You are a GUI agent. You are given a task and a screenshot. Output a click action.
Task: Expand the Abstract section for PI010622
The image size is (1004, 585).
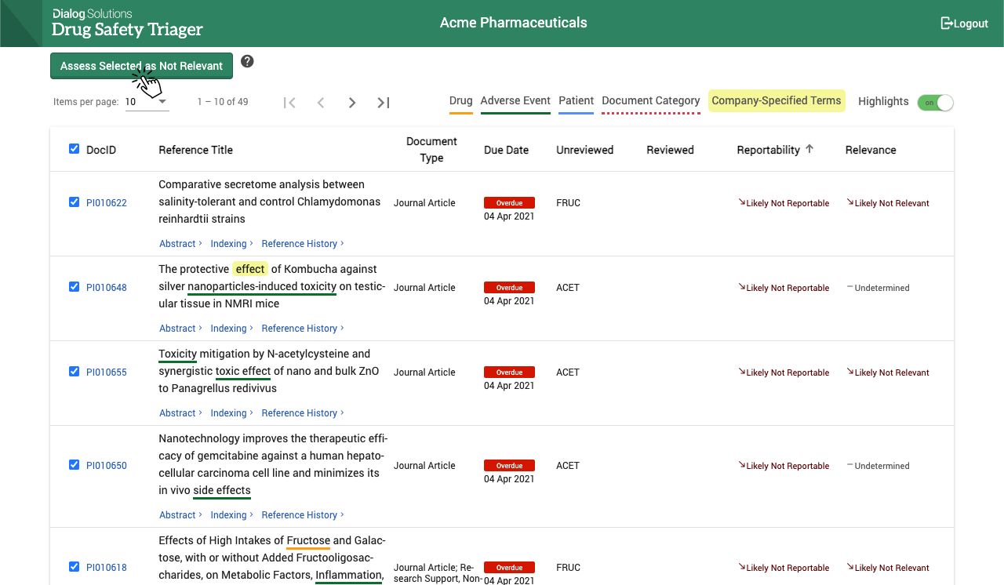[180, 244]
